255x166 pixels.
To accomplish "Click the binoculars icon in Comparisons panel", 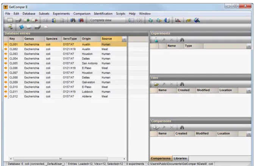I will [182, 127].
